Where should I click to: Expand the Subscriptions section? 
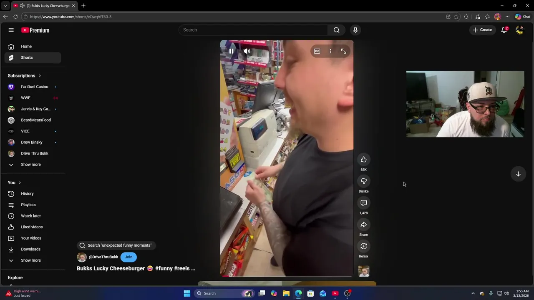coord(24,76)
